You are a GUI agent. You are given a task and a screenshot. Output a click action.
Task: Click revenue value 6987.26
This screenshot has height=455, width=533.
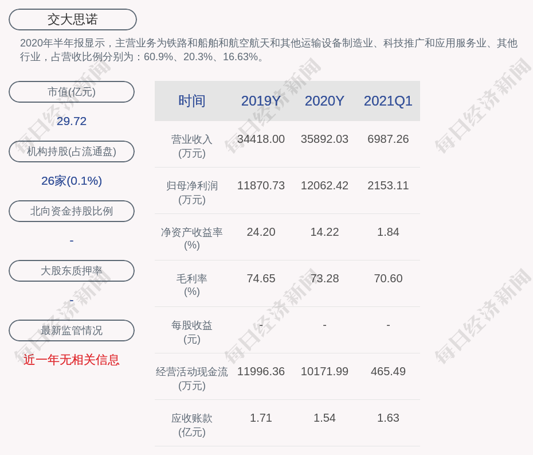[x=388, y=139]
